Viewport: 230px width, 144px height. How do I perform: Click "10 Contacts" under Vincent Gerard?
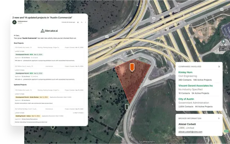(184, 93)
